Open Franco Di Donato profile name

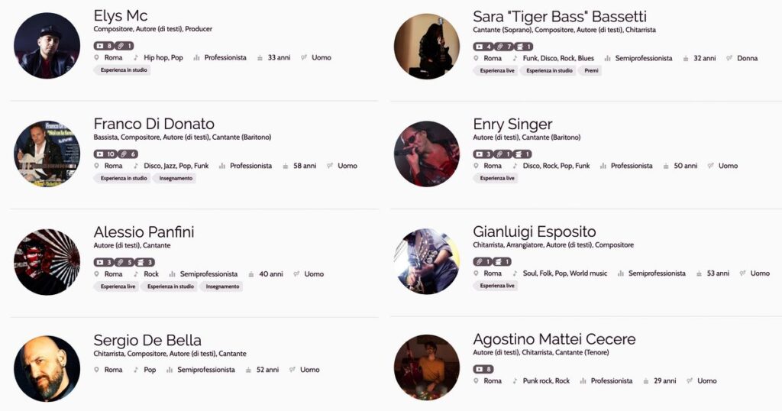tap(153, 124)
